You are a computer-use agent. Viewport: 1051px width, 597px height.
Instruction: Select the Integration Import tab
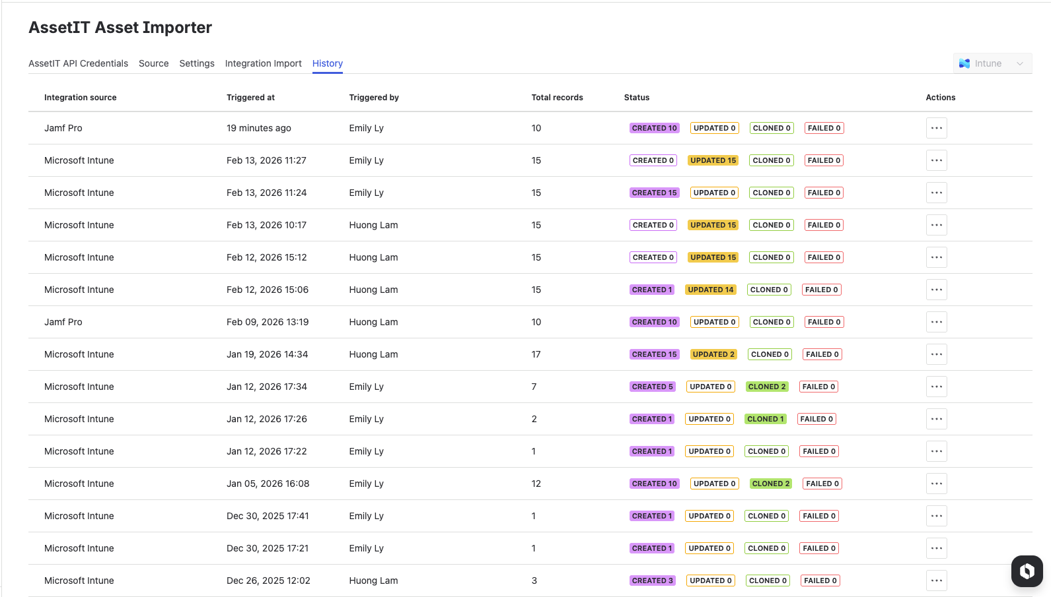coord(263,63)
